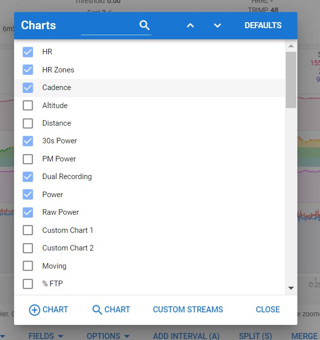Click the magnifier search chart icon at bottom
Image resolution: width=320 pixels, height=340 pixels.
(98, 310)
